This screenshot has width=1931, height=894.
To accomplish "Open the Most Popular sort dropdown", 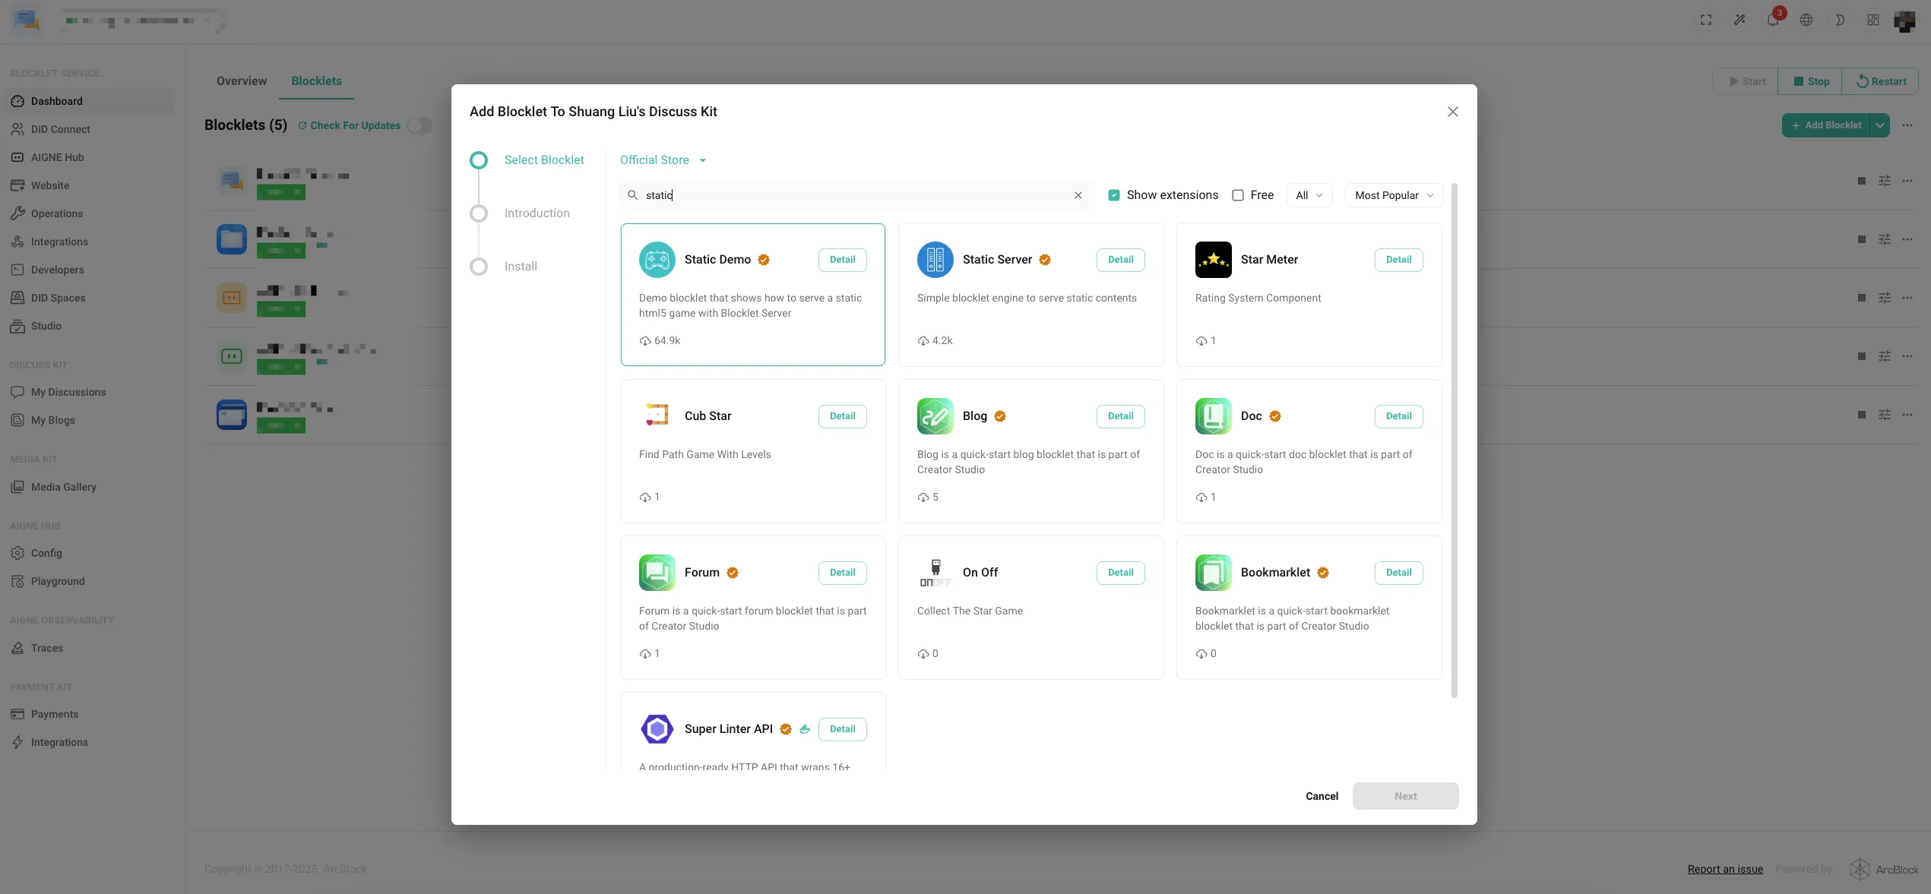I will click(x=1394, y=195).
